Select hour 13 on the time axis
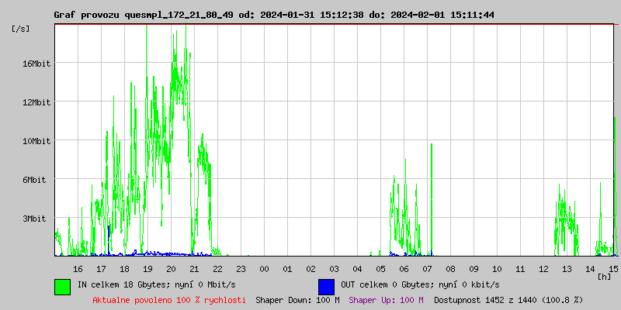Image resolution: width=621 pixels, height=310 pixels. (x=567, y=268)
